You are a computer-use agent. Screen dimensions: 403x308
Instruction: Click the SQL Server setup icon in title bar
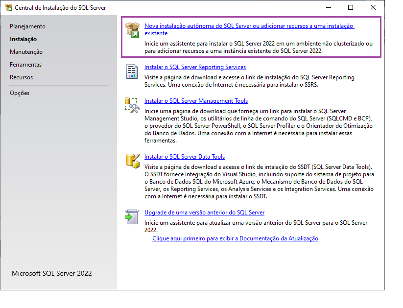point(8,8)
